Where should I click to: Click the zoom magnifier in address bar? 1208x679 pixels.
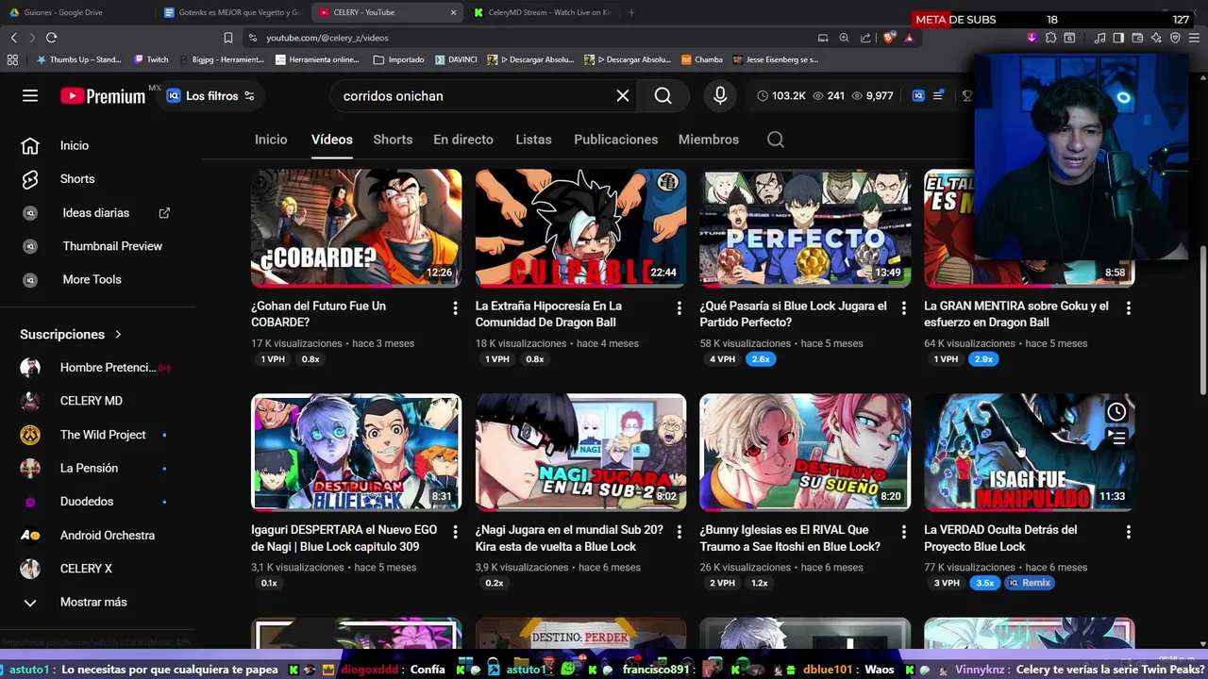pos(844,38)
